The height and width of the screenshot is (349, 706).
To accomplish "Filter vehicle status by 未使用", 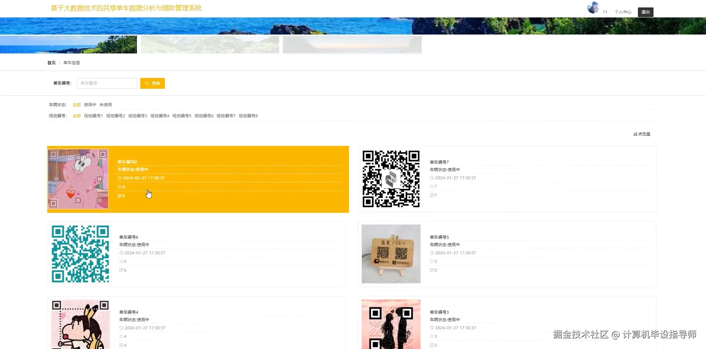I will pos(106,105).
